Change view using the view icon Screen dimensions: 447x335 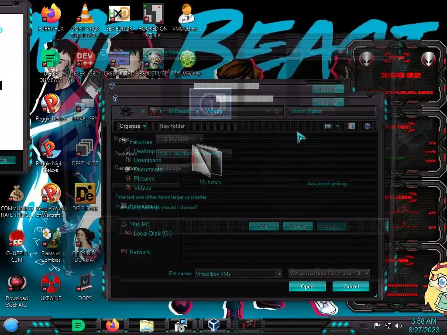point(328,126)
